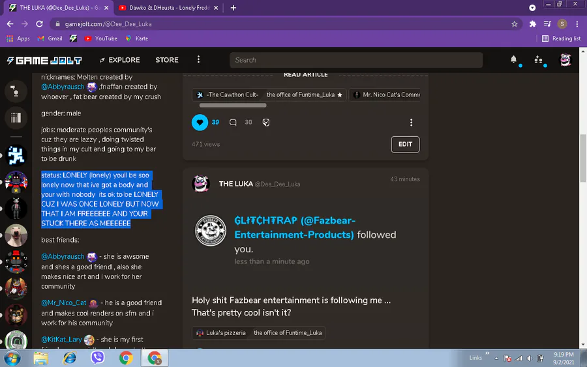Open the Windows Start button
The width and height of the screenshot is (587, 367).
pos(12,358)
